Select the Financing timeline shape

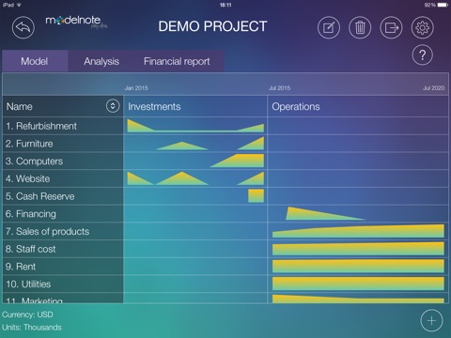326,213
